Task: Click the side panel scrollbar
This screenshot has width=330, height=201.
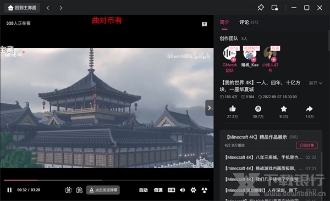Action: (329, 41)
